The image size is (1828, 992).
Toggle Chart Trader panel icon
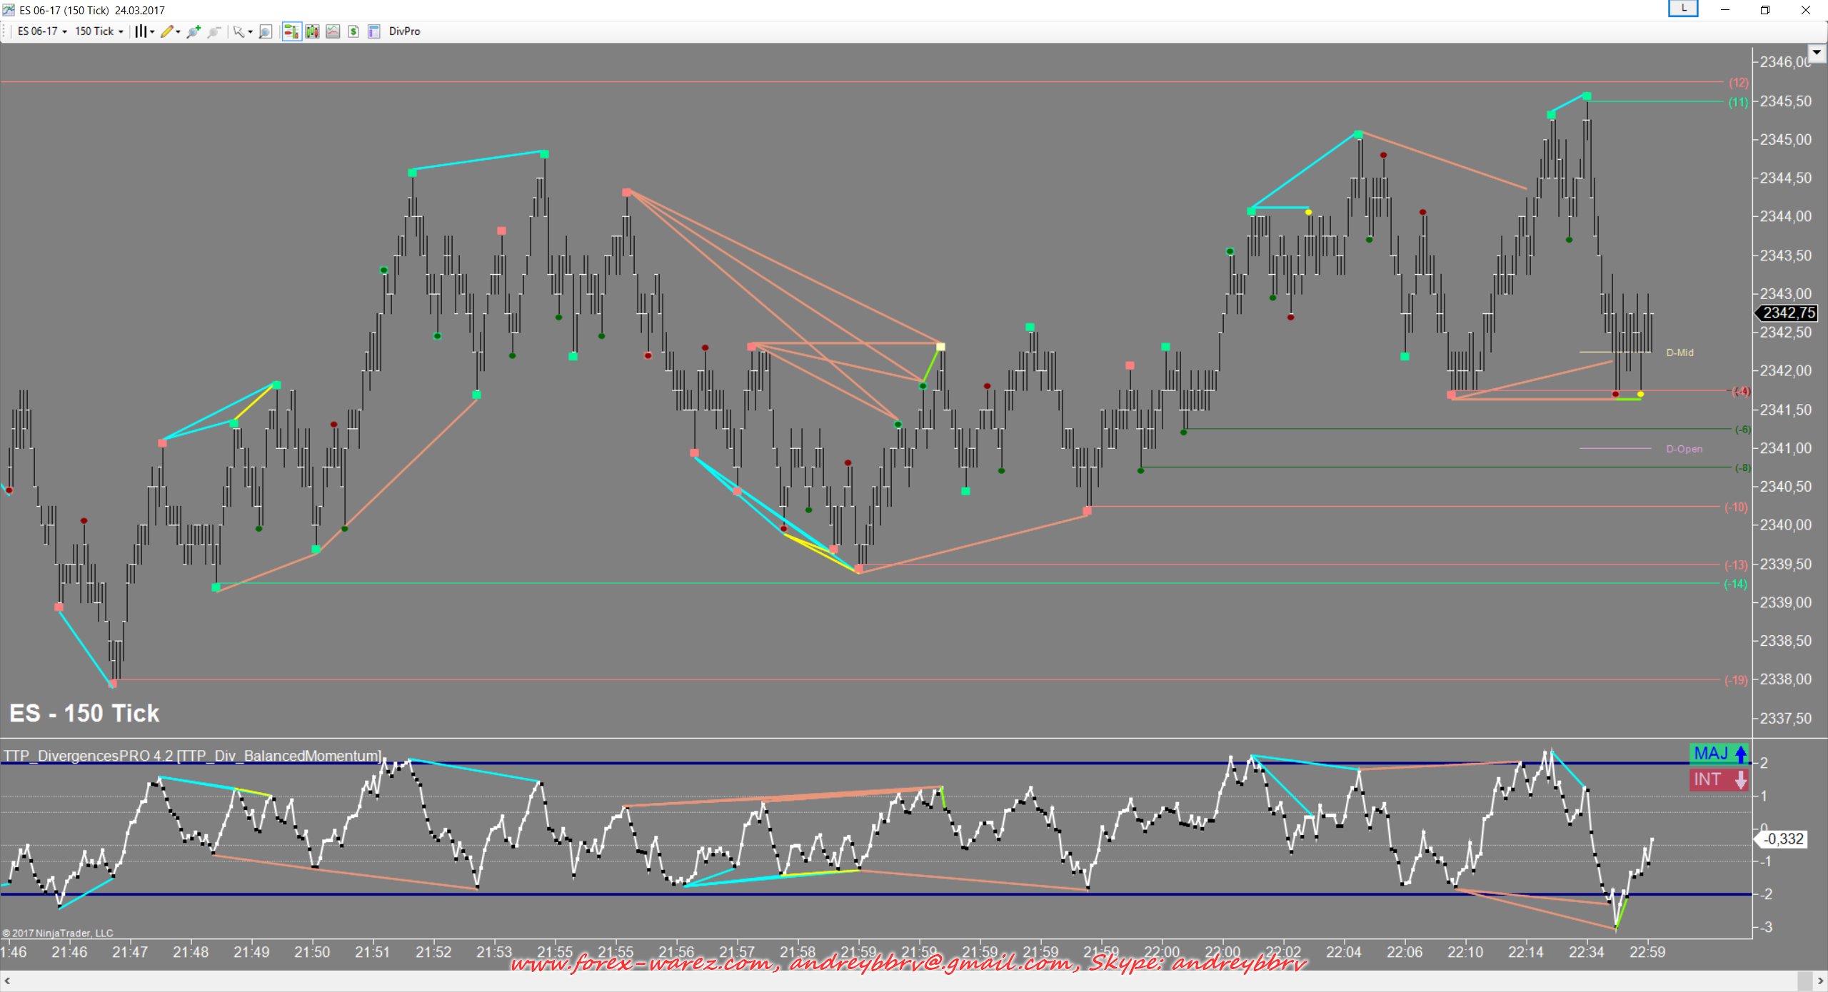pyautogui.click(x=291, y=31)
